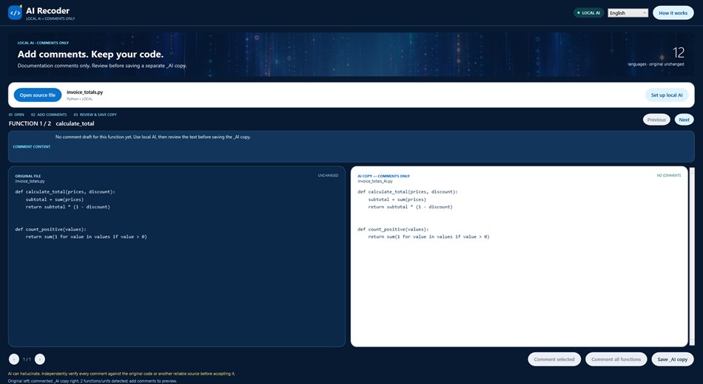Click the AI COPY — COMMENTS ONLY label
The image size is (703, 384).
384,176
